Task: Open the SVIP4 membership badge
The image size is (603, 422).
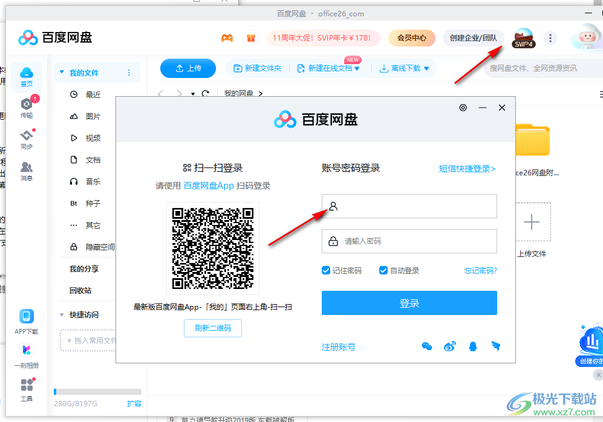Action: [x=523, y=38]
